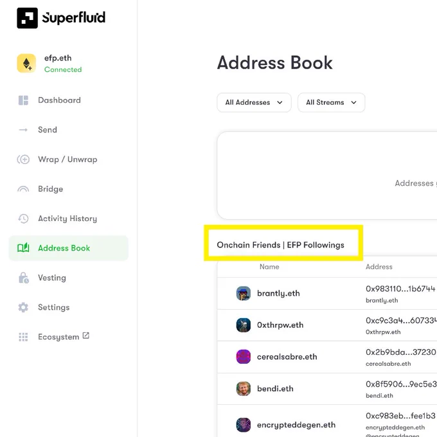Click the Address column header
The image size is (437, 437).
(x=379, y=267)
